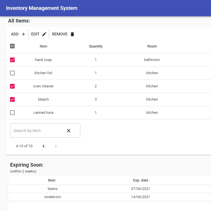Uncheck the hand soap row checkbox
211x211 pixels.
click(x=12, y=60)
